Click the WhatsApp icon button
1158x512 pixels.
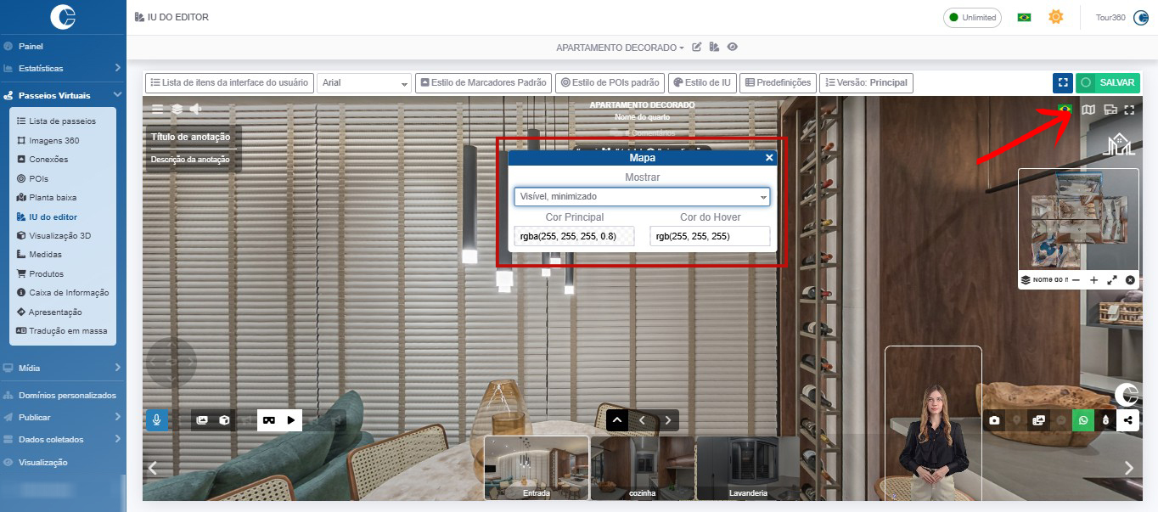tap(1082, 419)
